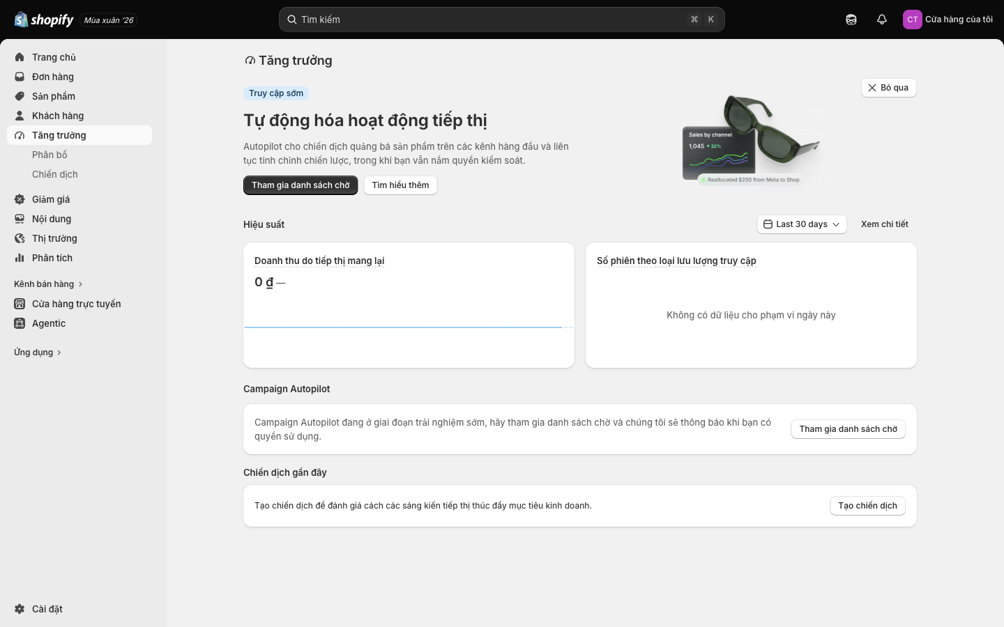Open Phân bổ submenu item
Viewport: 1004px width, 627px height.
(x=50, y=155)
